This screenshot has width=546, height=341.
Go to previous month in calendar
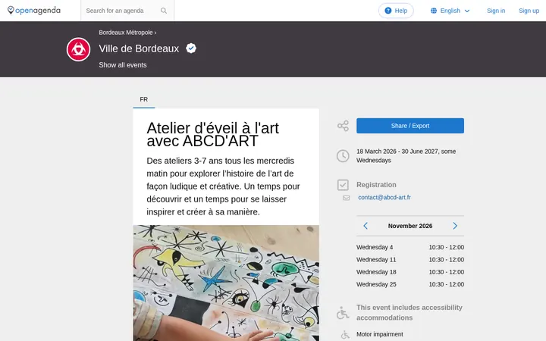[366, 226]
